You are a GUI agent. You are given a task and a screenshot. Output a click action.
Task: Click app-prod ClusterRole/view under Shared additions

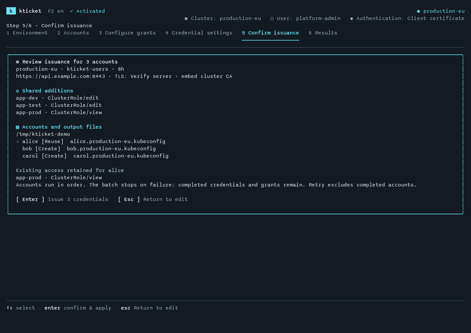[59, 112]
